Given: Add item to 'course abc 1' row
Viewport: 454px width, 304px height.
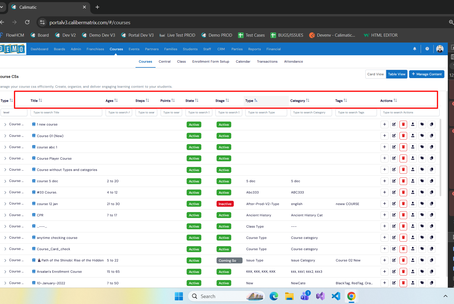Looking at the screenshot, I should (x=385, y=147).
